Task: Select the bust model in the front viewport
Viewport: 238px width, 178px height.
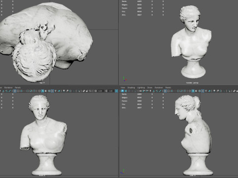Action: tap(43, 137)
